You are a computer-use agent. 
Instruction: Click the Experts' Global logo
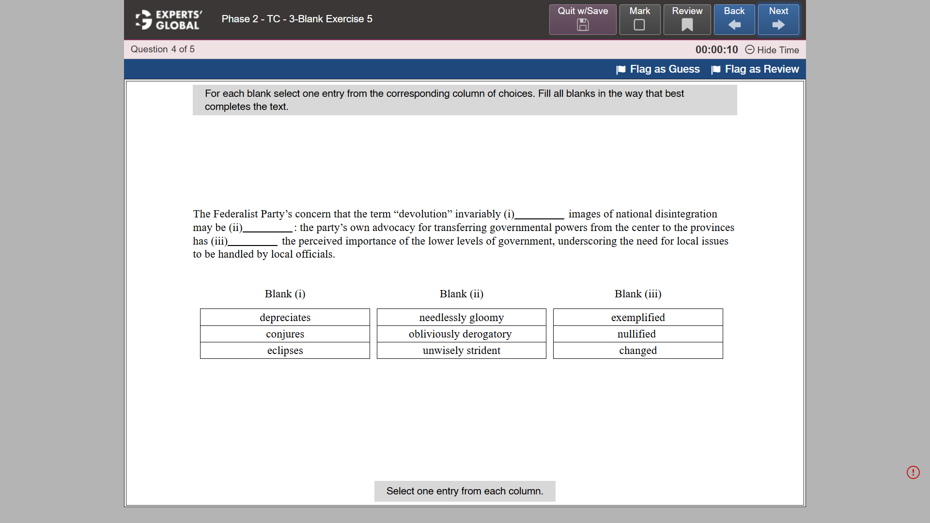[168, 20]
